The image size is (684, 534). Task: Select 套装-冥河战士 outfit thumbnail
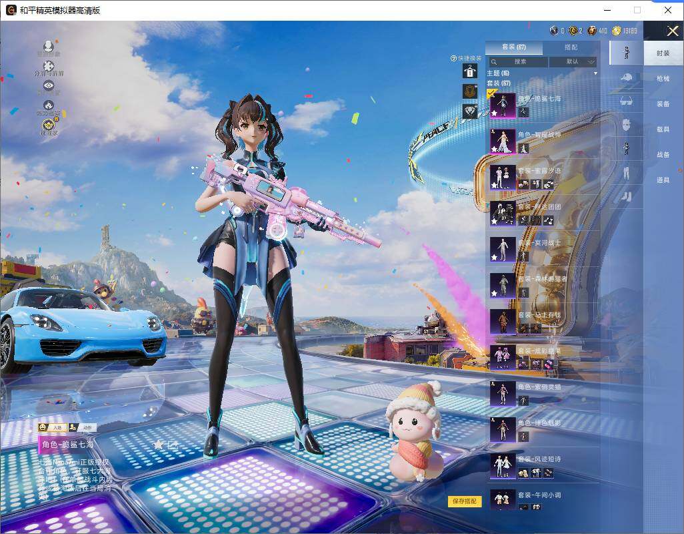point(503,249)
